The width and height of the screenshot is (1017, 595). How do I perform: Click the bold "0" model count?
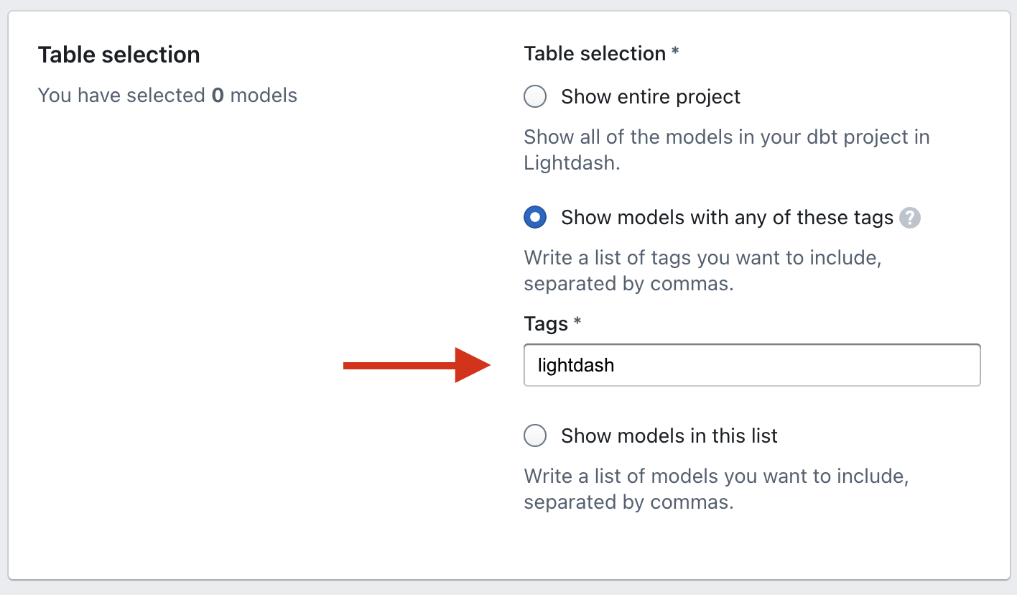pos(217,95)
